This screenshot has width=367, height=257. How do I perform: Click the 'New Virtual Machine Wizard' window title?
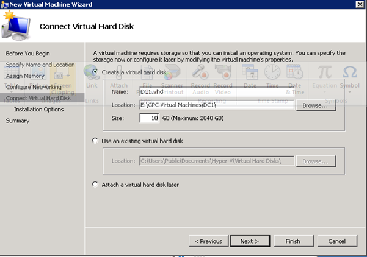tap(51, 4)
